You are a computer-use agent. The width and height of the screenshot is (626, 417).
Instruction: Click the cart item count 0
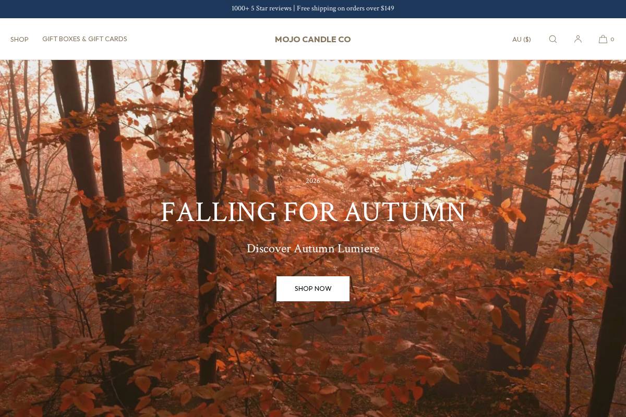coord(612,40)
